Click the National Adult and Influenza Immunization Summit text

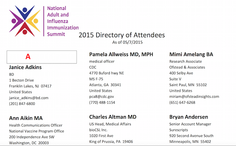(x=63, y=21)
